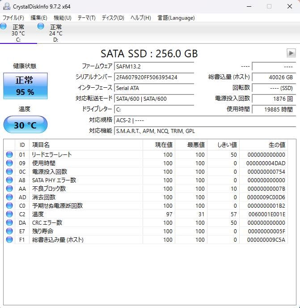Open the 言語(Language) menu
The width and height of the screenshot is (300, 308).
[x=176, y=18]
